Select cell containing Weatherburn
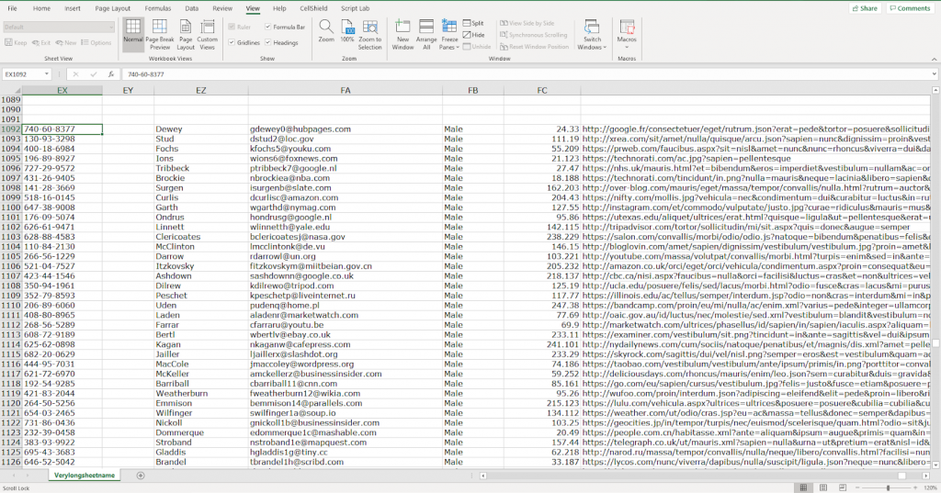Image resolution: width=941 pixels, height=493 pixels. (x=201, y=394)
